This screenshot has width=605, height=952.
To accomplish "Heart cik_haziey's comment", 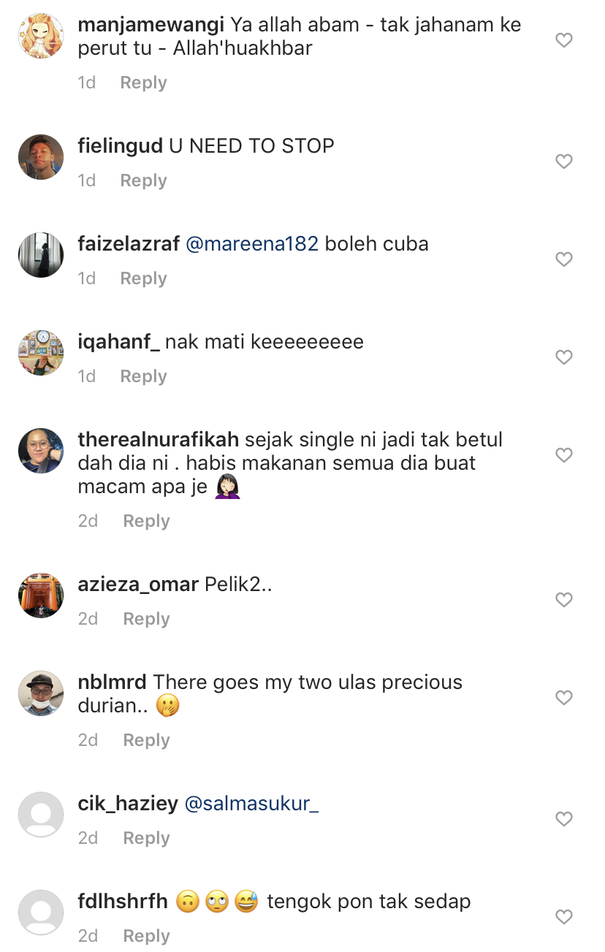I will 563,819.
